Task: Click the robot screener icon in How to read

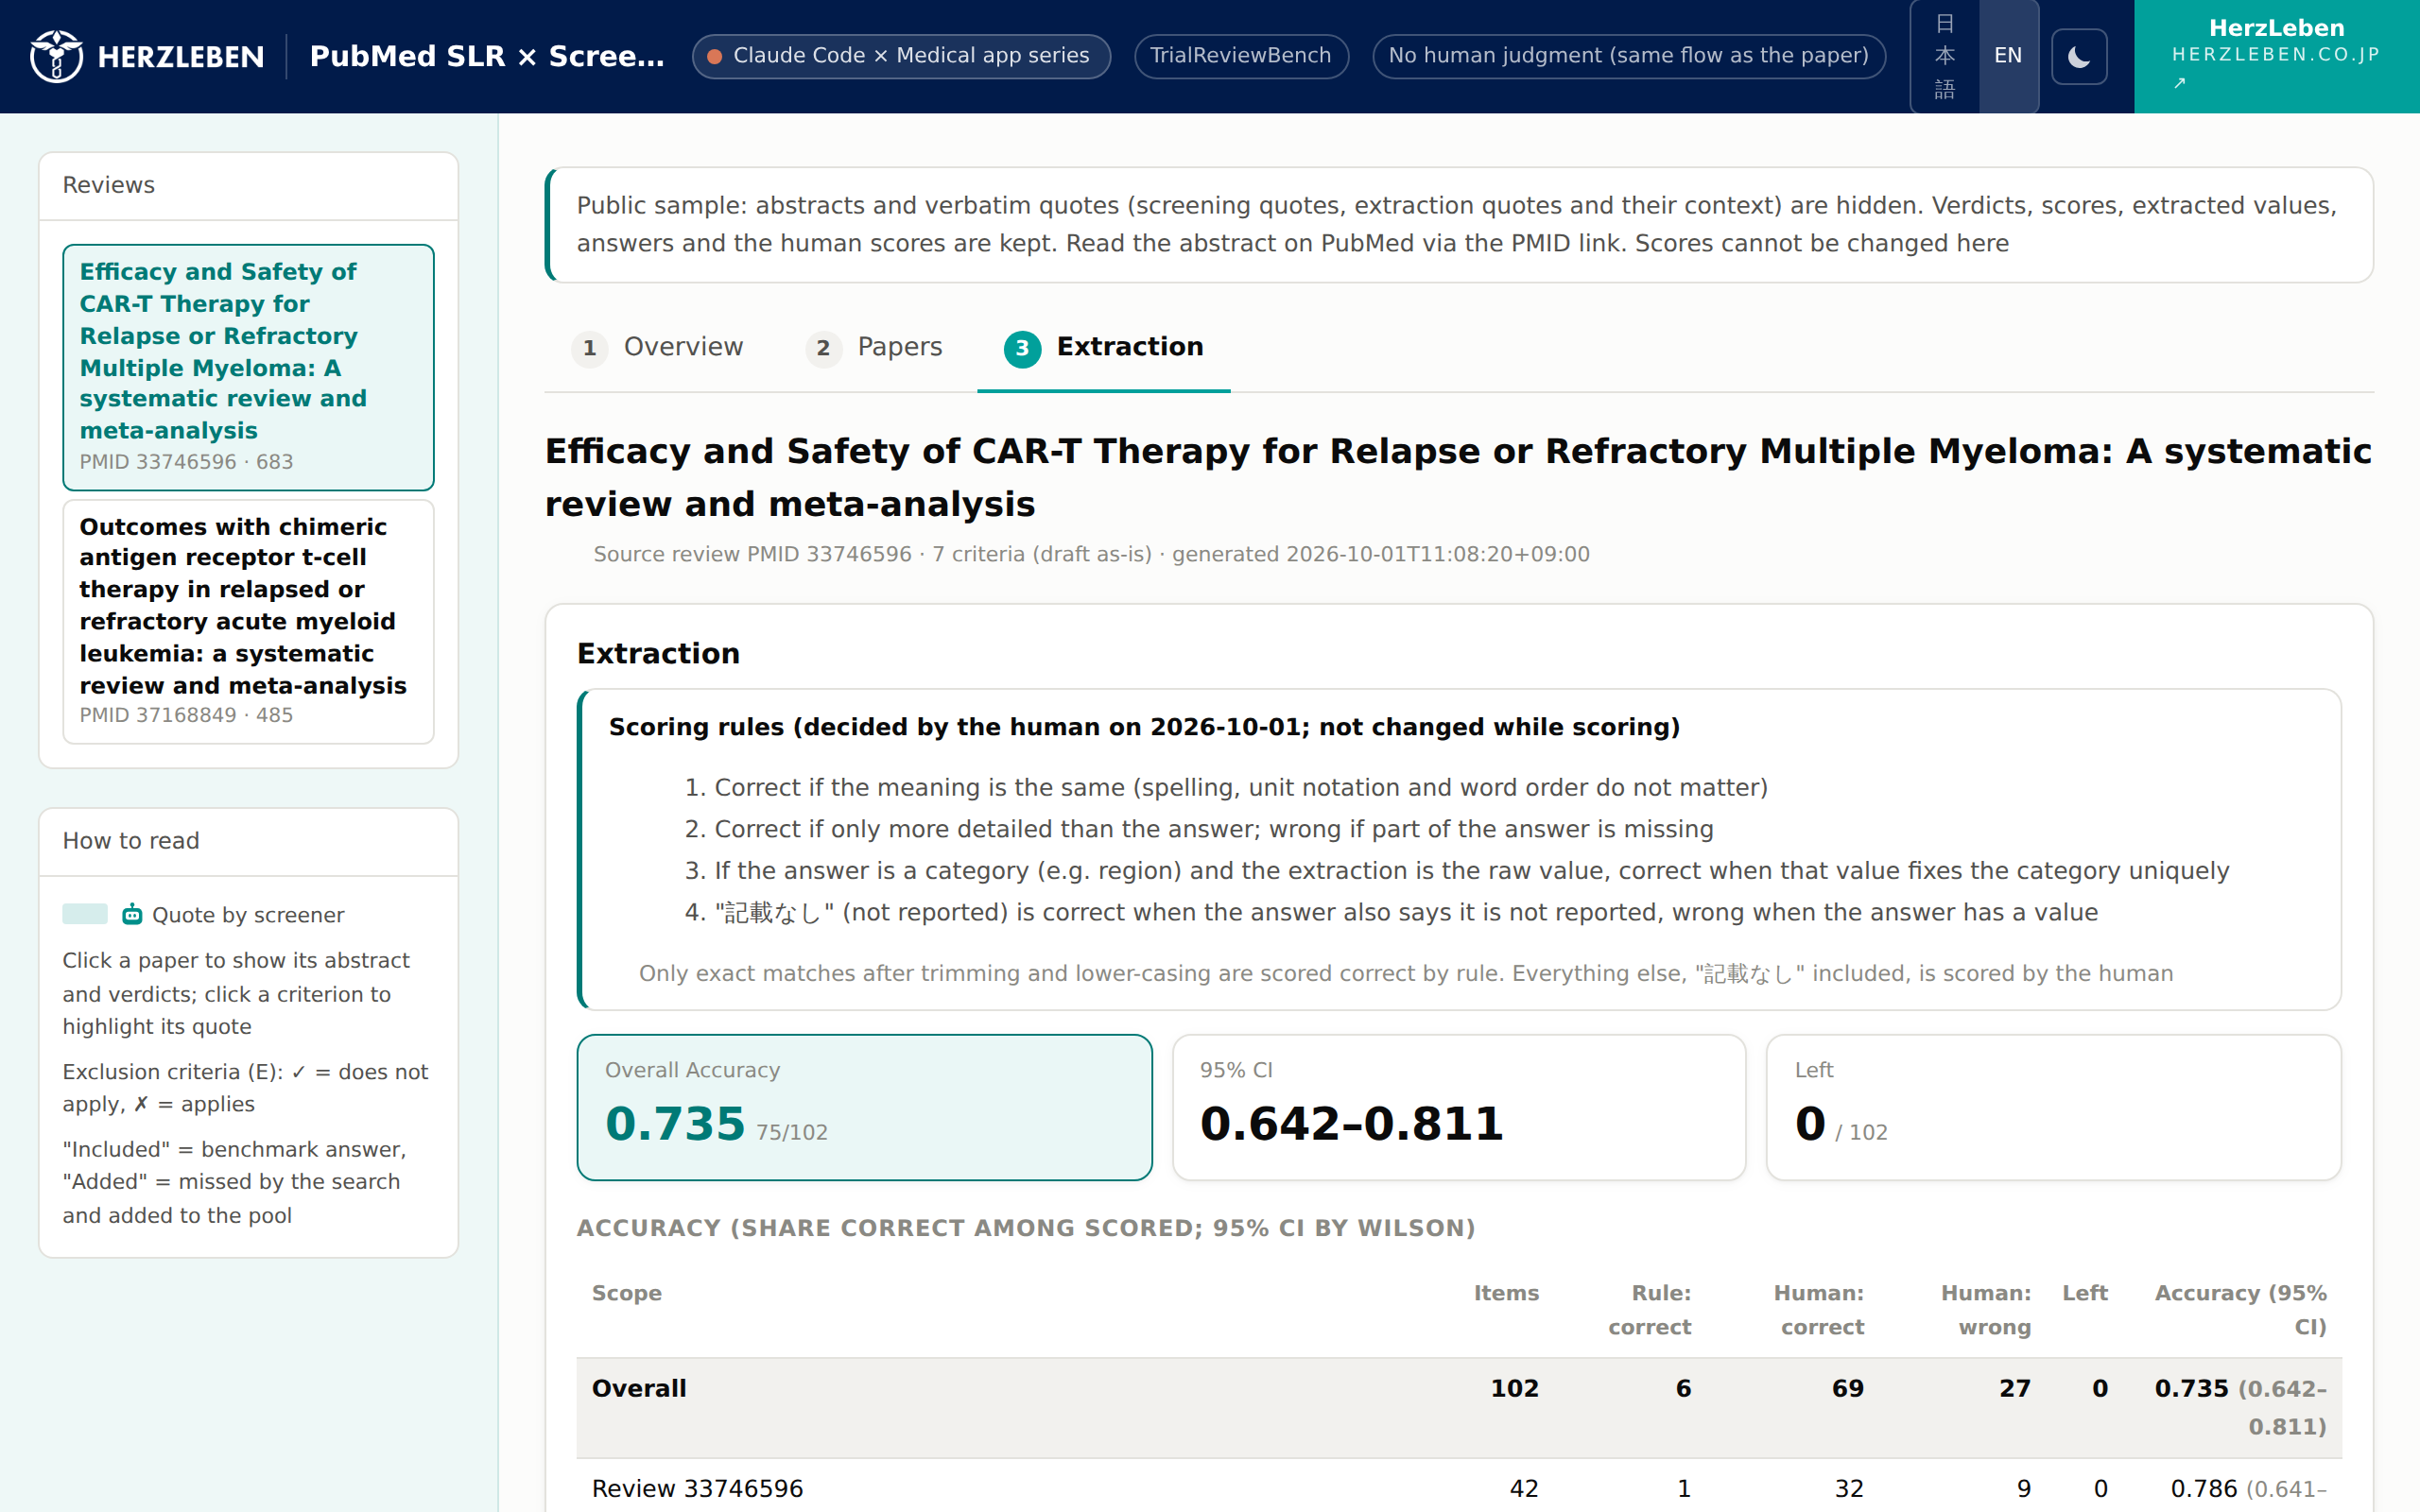Action: [x=132, y=914]
